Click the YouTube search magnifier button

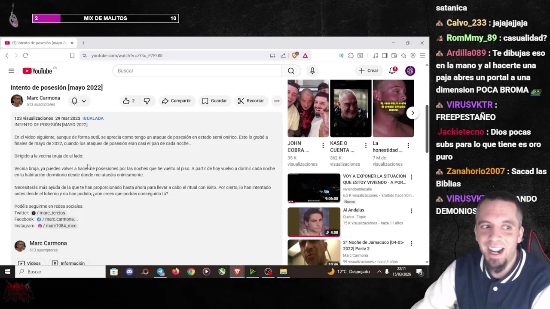pos(291,71)
